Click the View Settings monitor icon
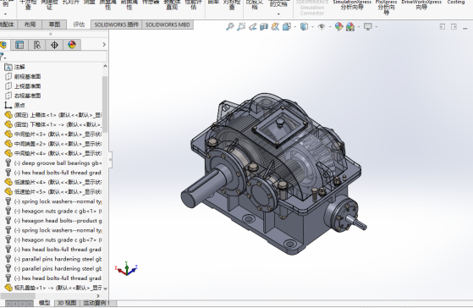The height and width of the screenshot is (308, 473). click(x=368, y=27)
